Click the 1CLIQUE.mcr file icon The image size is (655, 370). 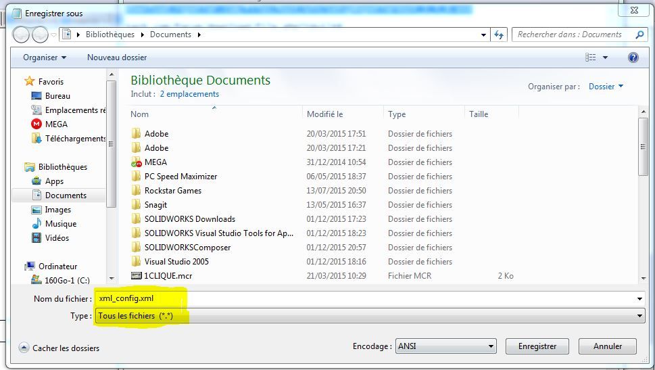(x=136, y=276)
